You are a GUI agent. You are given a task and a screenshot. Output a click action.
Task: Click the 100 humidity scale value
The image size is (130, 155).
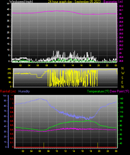[5, 96]
